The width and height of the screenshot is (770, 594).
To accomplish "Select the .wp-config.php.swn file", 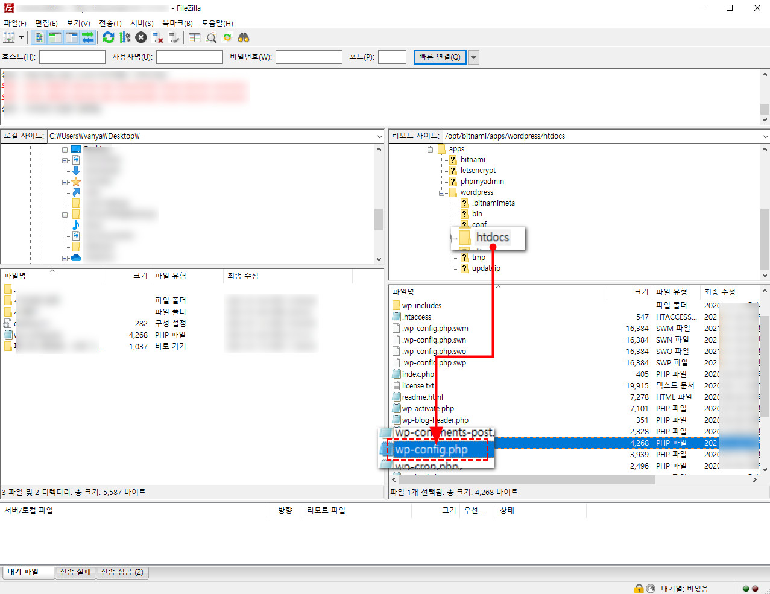I will pos(434,340).
